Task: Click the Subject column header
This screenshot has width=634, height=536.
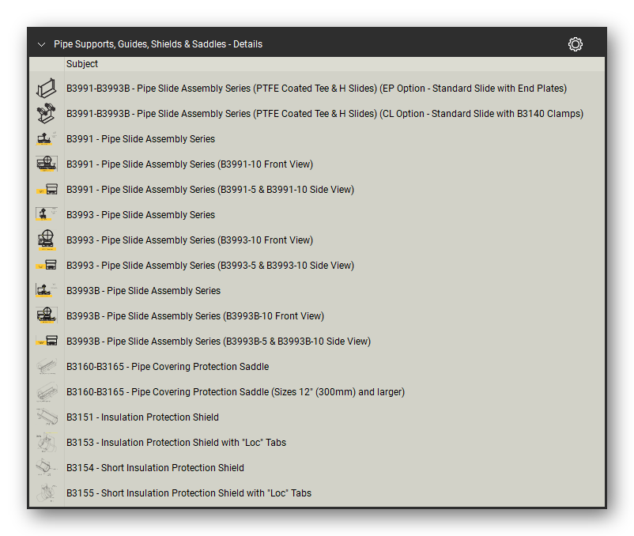Action: tap(82, 64)
